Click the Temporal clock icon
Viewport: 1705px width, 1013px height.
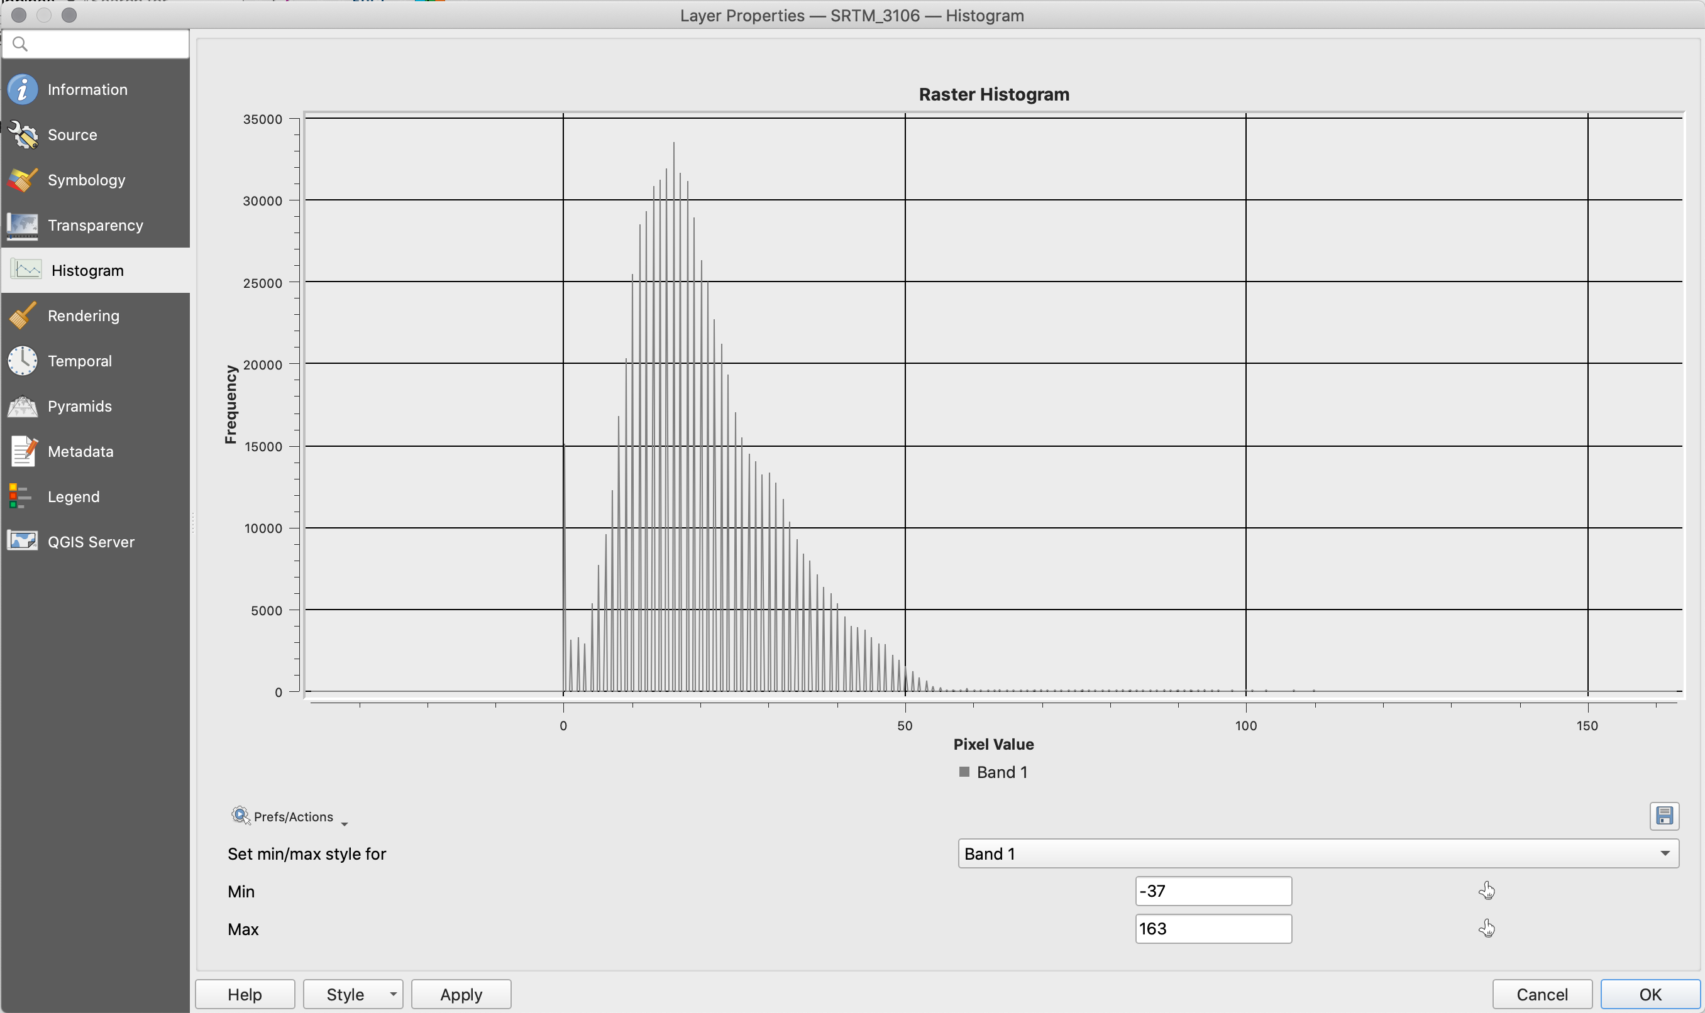point(23,361)
